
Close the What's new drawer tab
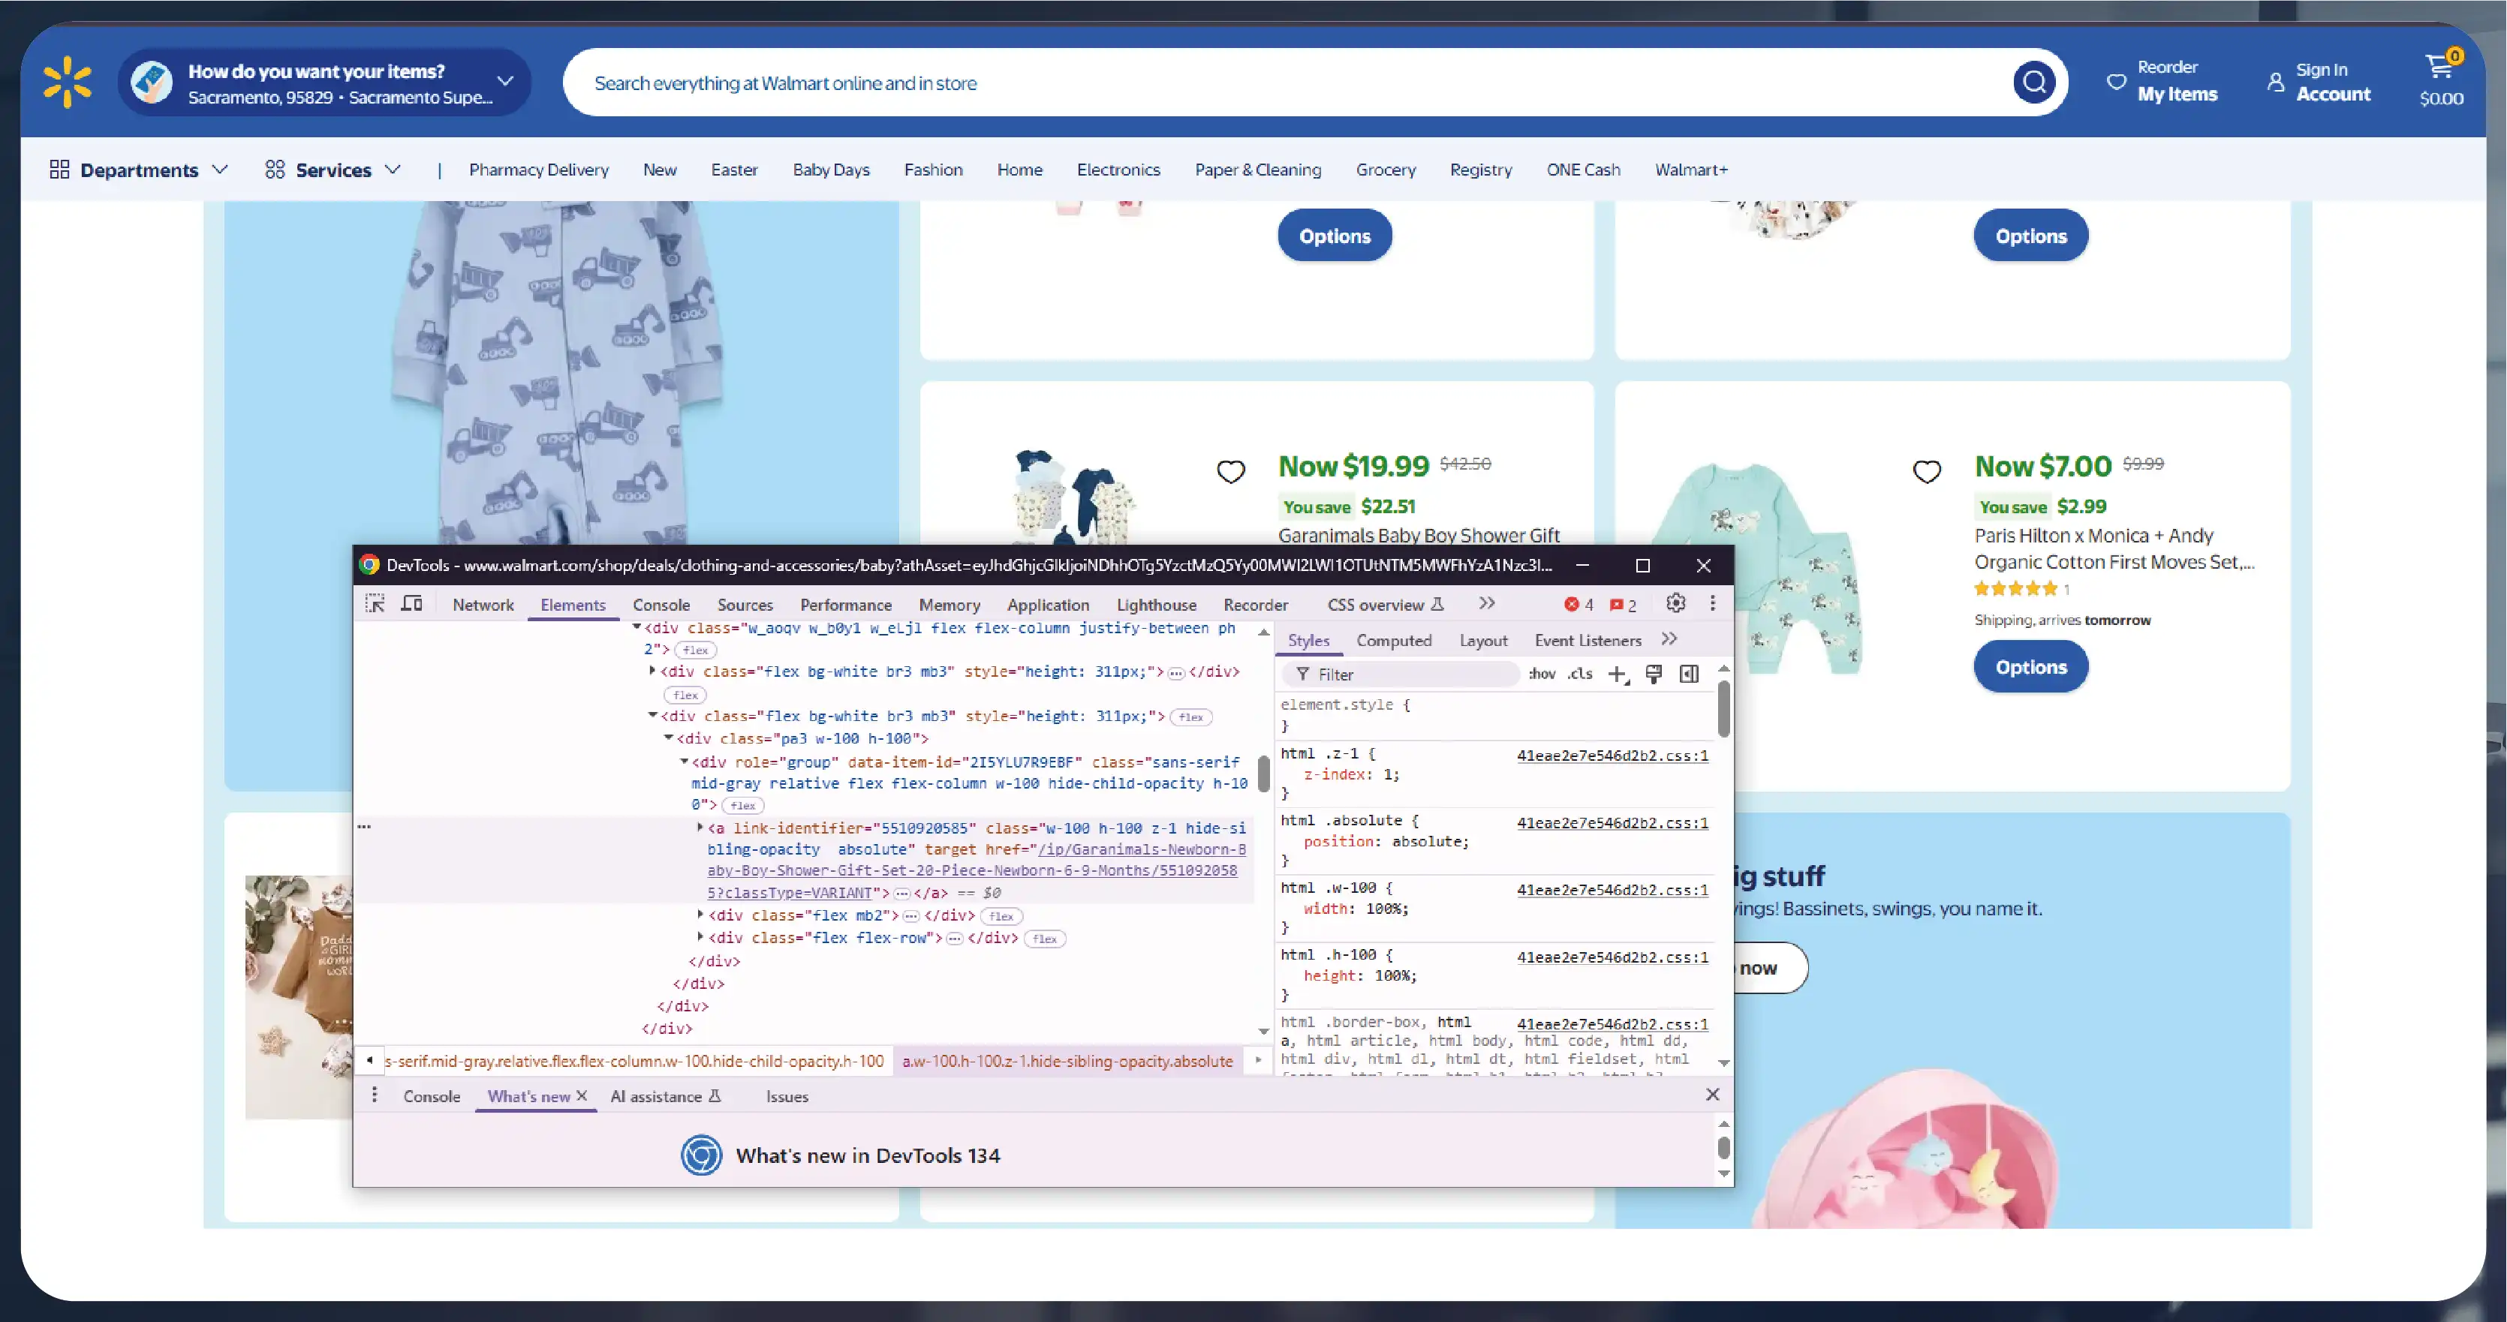click(582, 1095)
